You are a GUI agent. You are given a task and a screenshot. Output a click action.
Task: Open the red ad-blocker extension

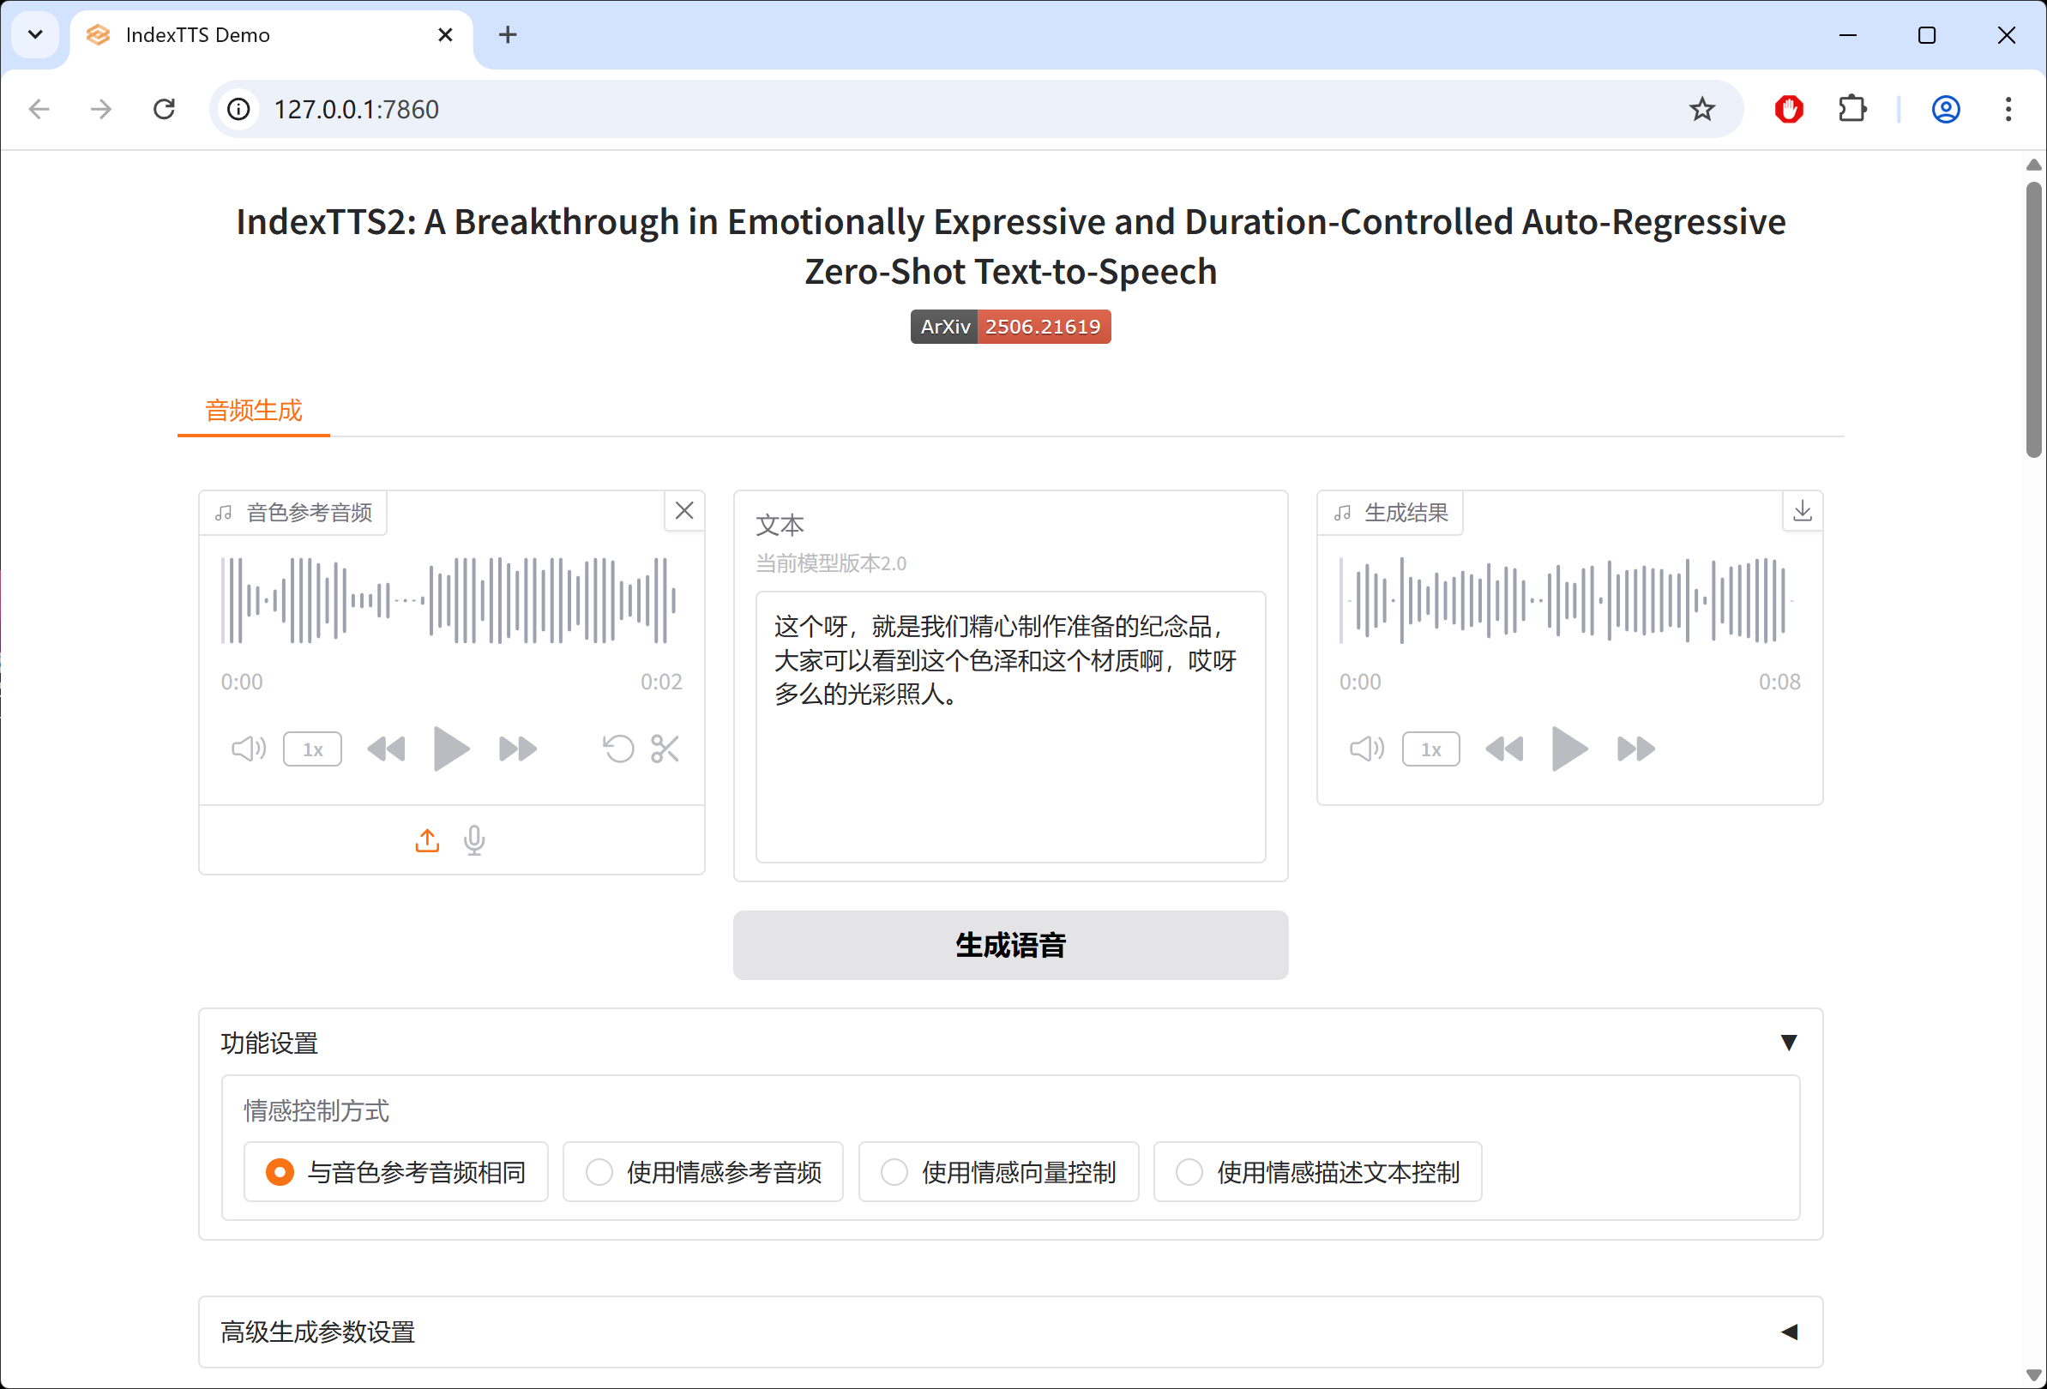(1788, 109)
